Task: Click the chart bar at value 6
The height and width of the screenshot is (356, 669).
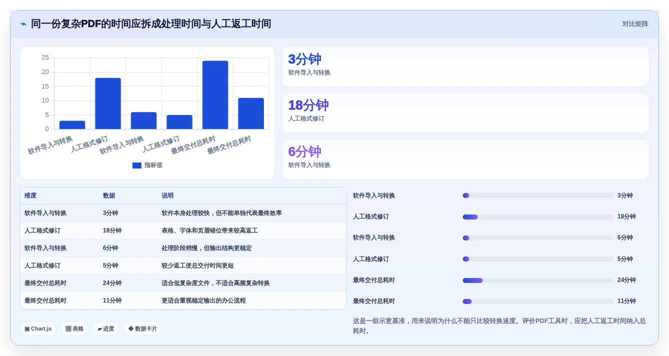Action: [x=144, y=120]
